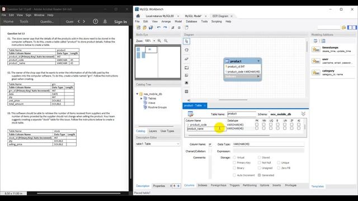Select the eraser tool in diagram toolbar
This screenshot has height=201, width=358.
coord(186,59)
